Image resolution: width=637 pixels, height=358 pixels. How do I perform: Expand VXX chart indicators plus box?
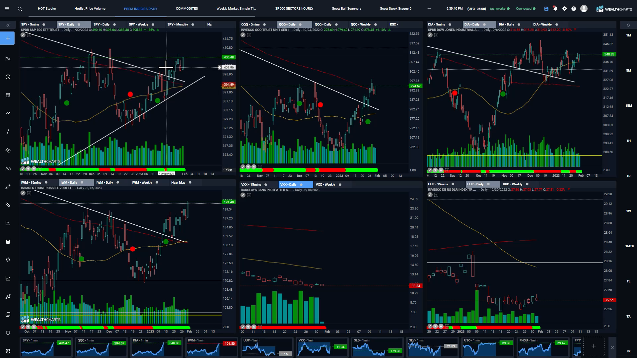(249, 195)
